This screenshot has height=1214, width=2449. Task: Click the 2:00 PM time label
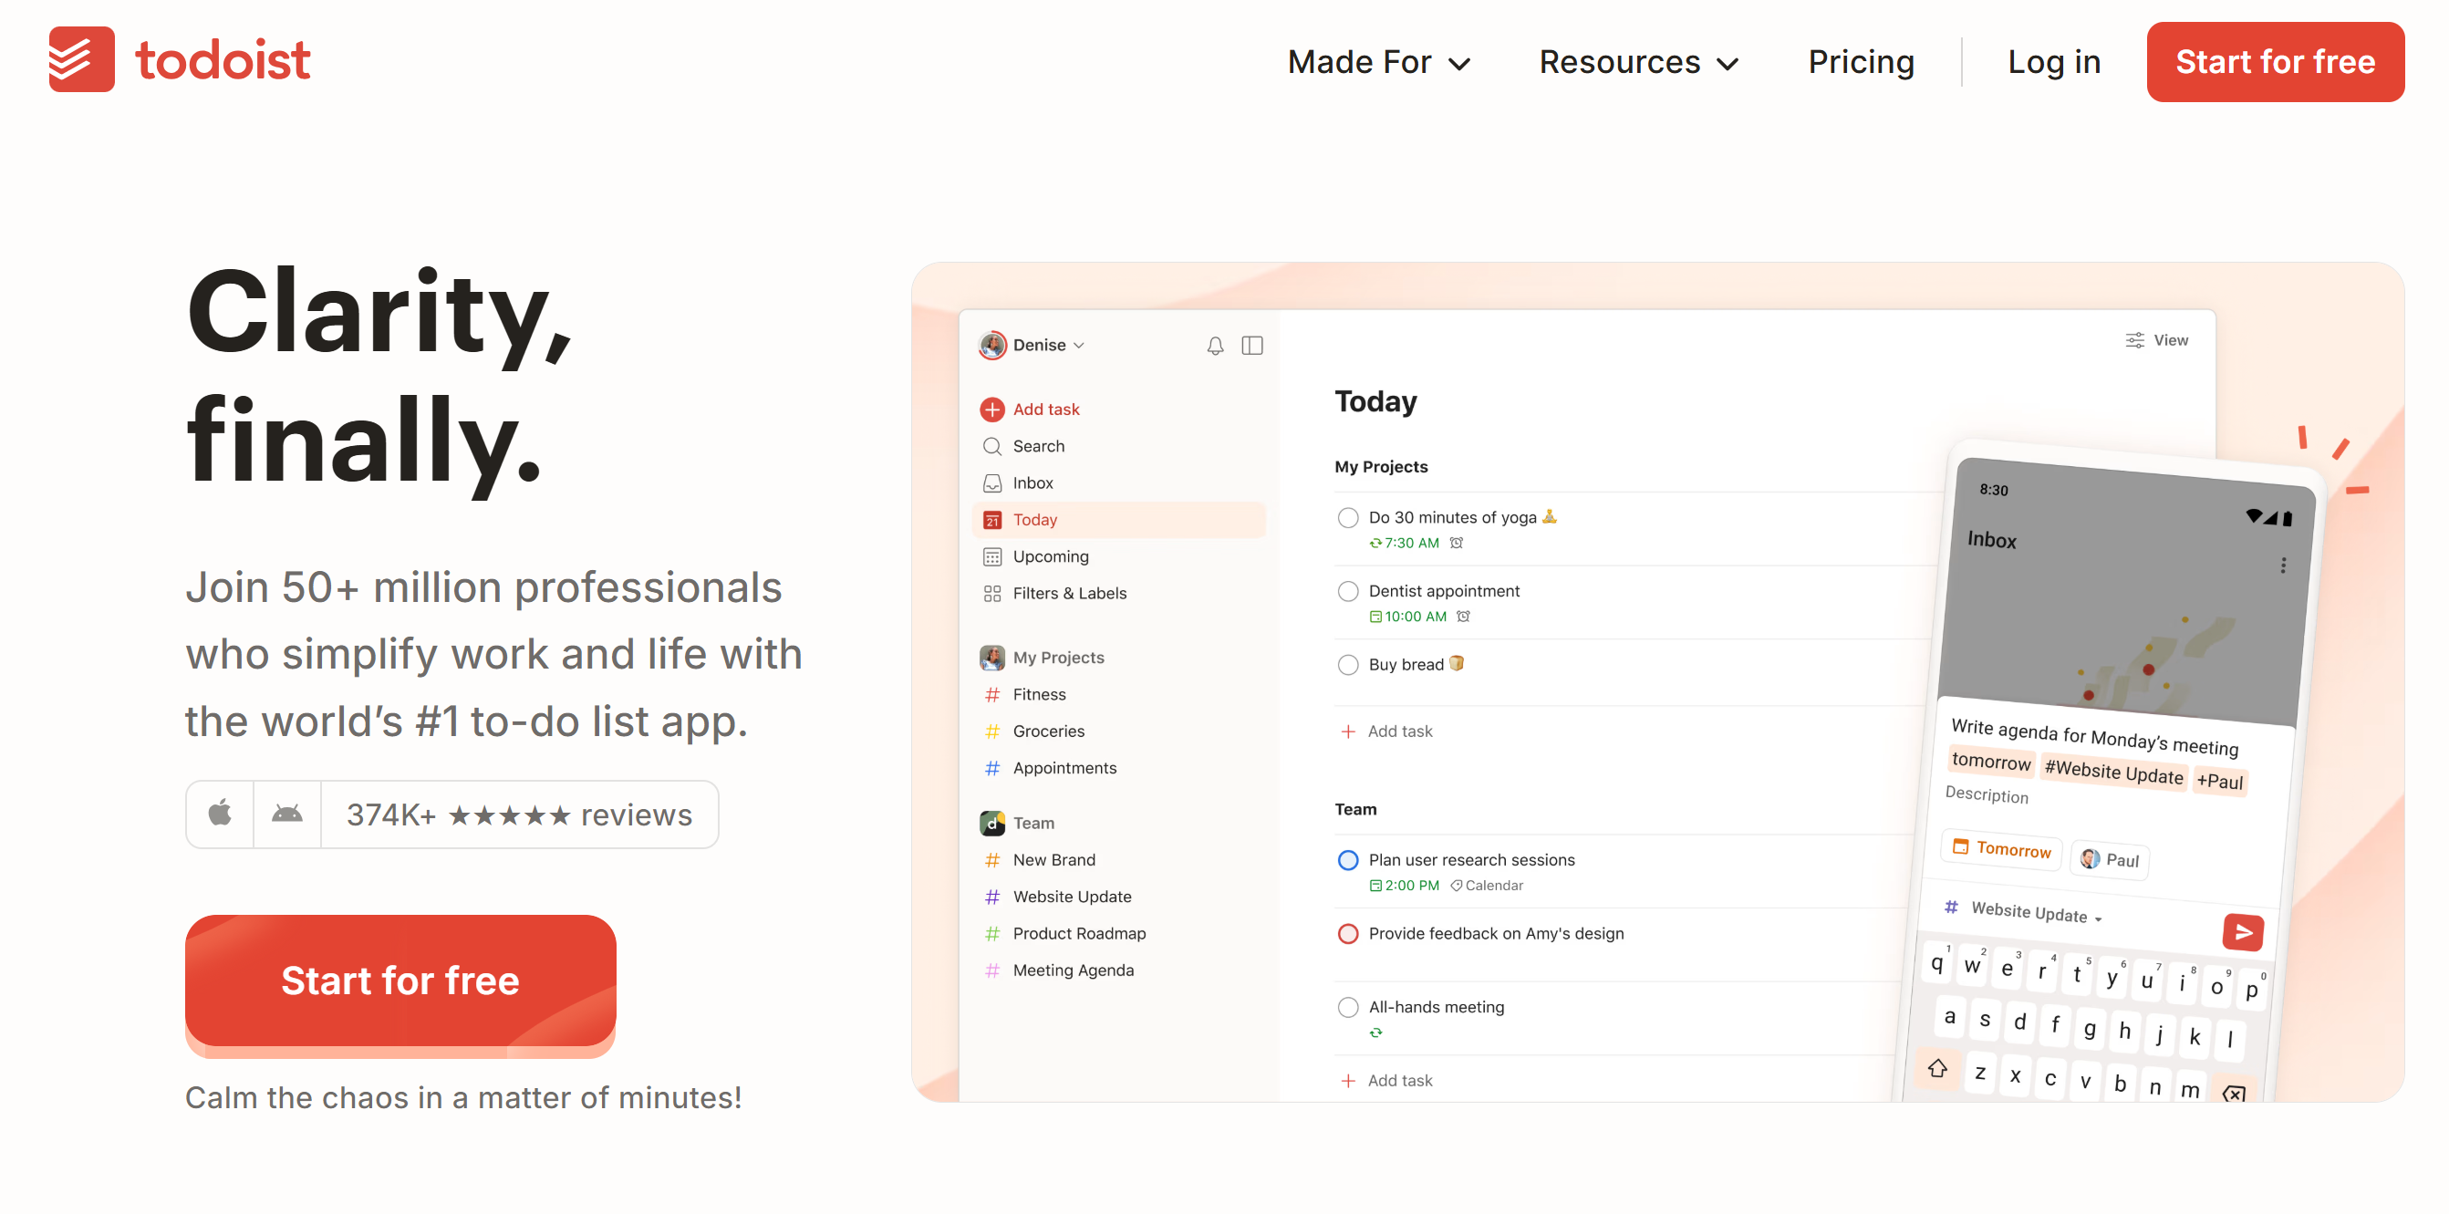pyautogui.click(x=1403, y=886)
